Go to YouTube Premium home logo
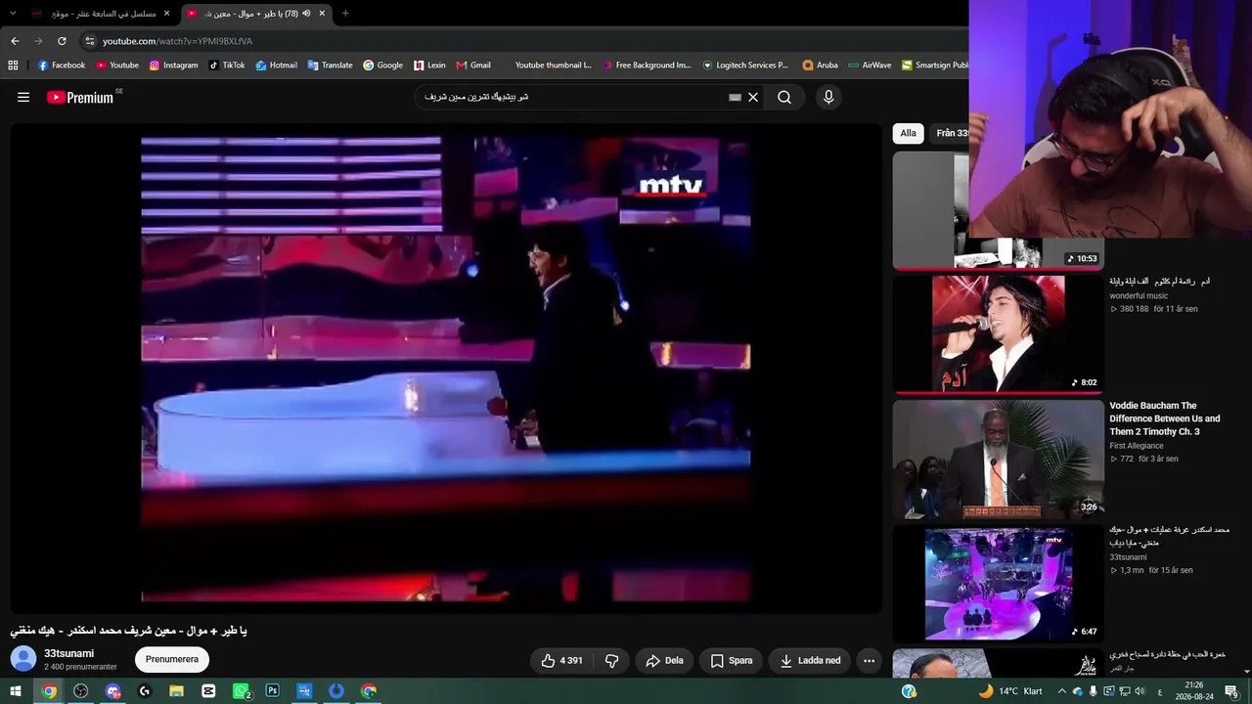Screen dimensions: 1252x704 [80, 98]
